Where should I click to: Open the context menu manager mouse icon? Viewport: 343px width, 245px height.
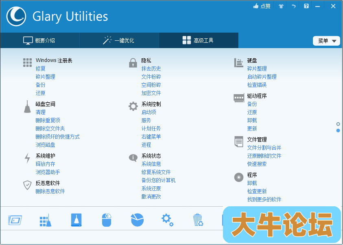(x=107, y=220)
